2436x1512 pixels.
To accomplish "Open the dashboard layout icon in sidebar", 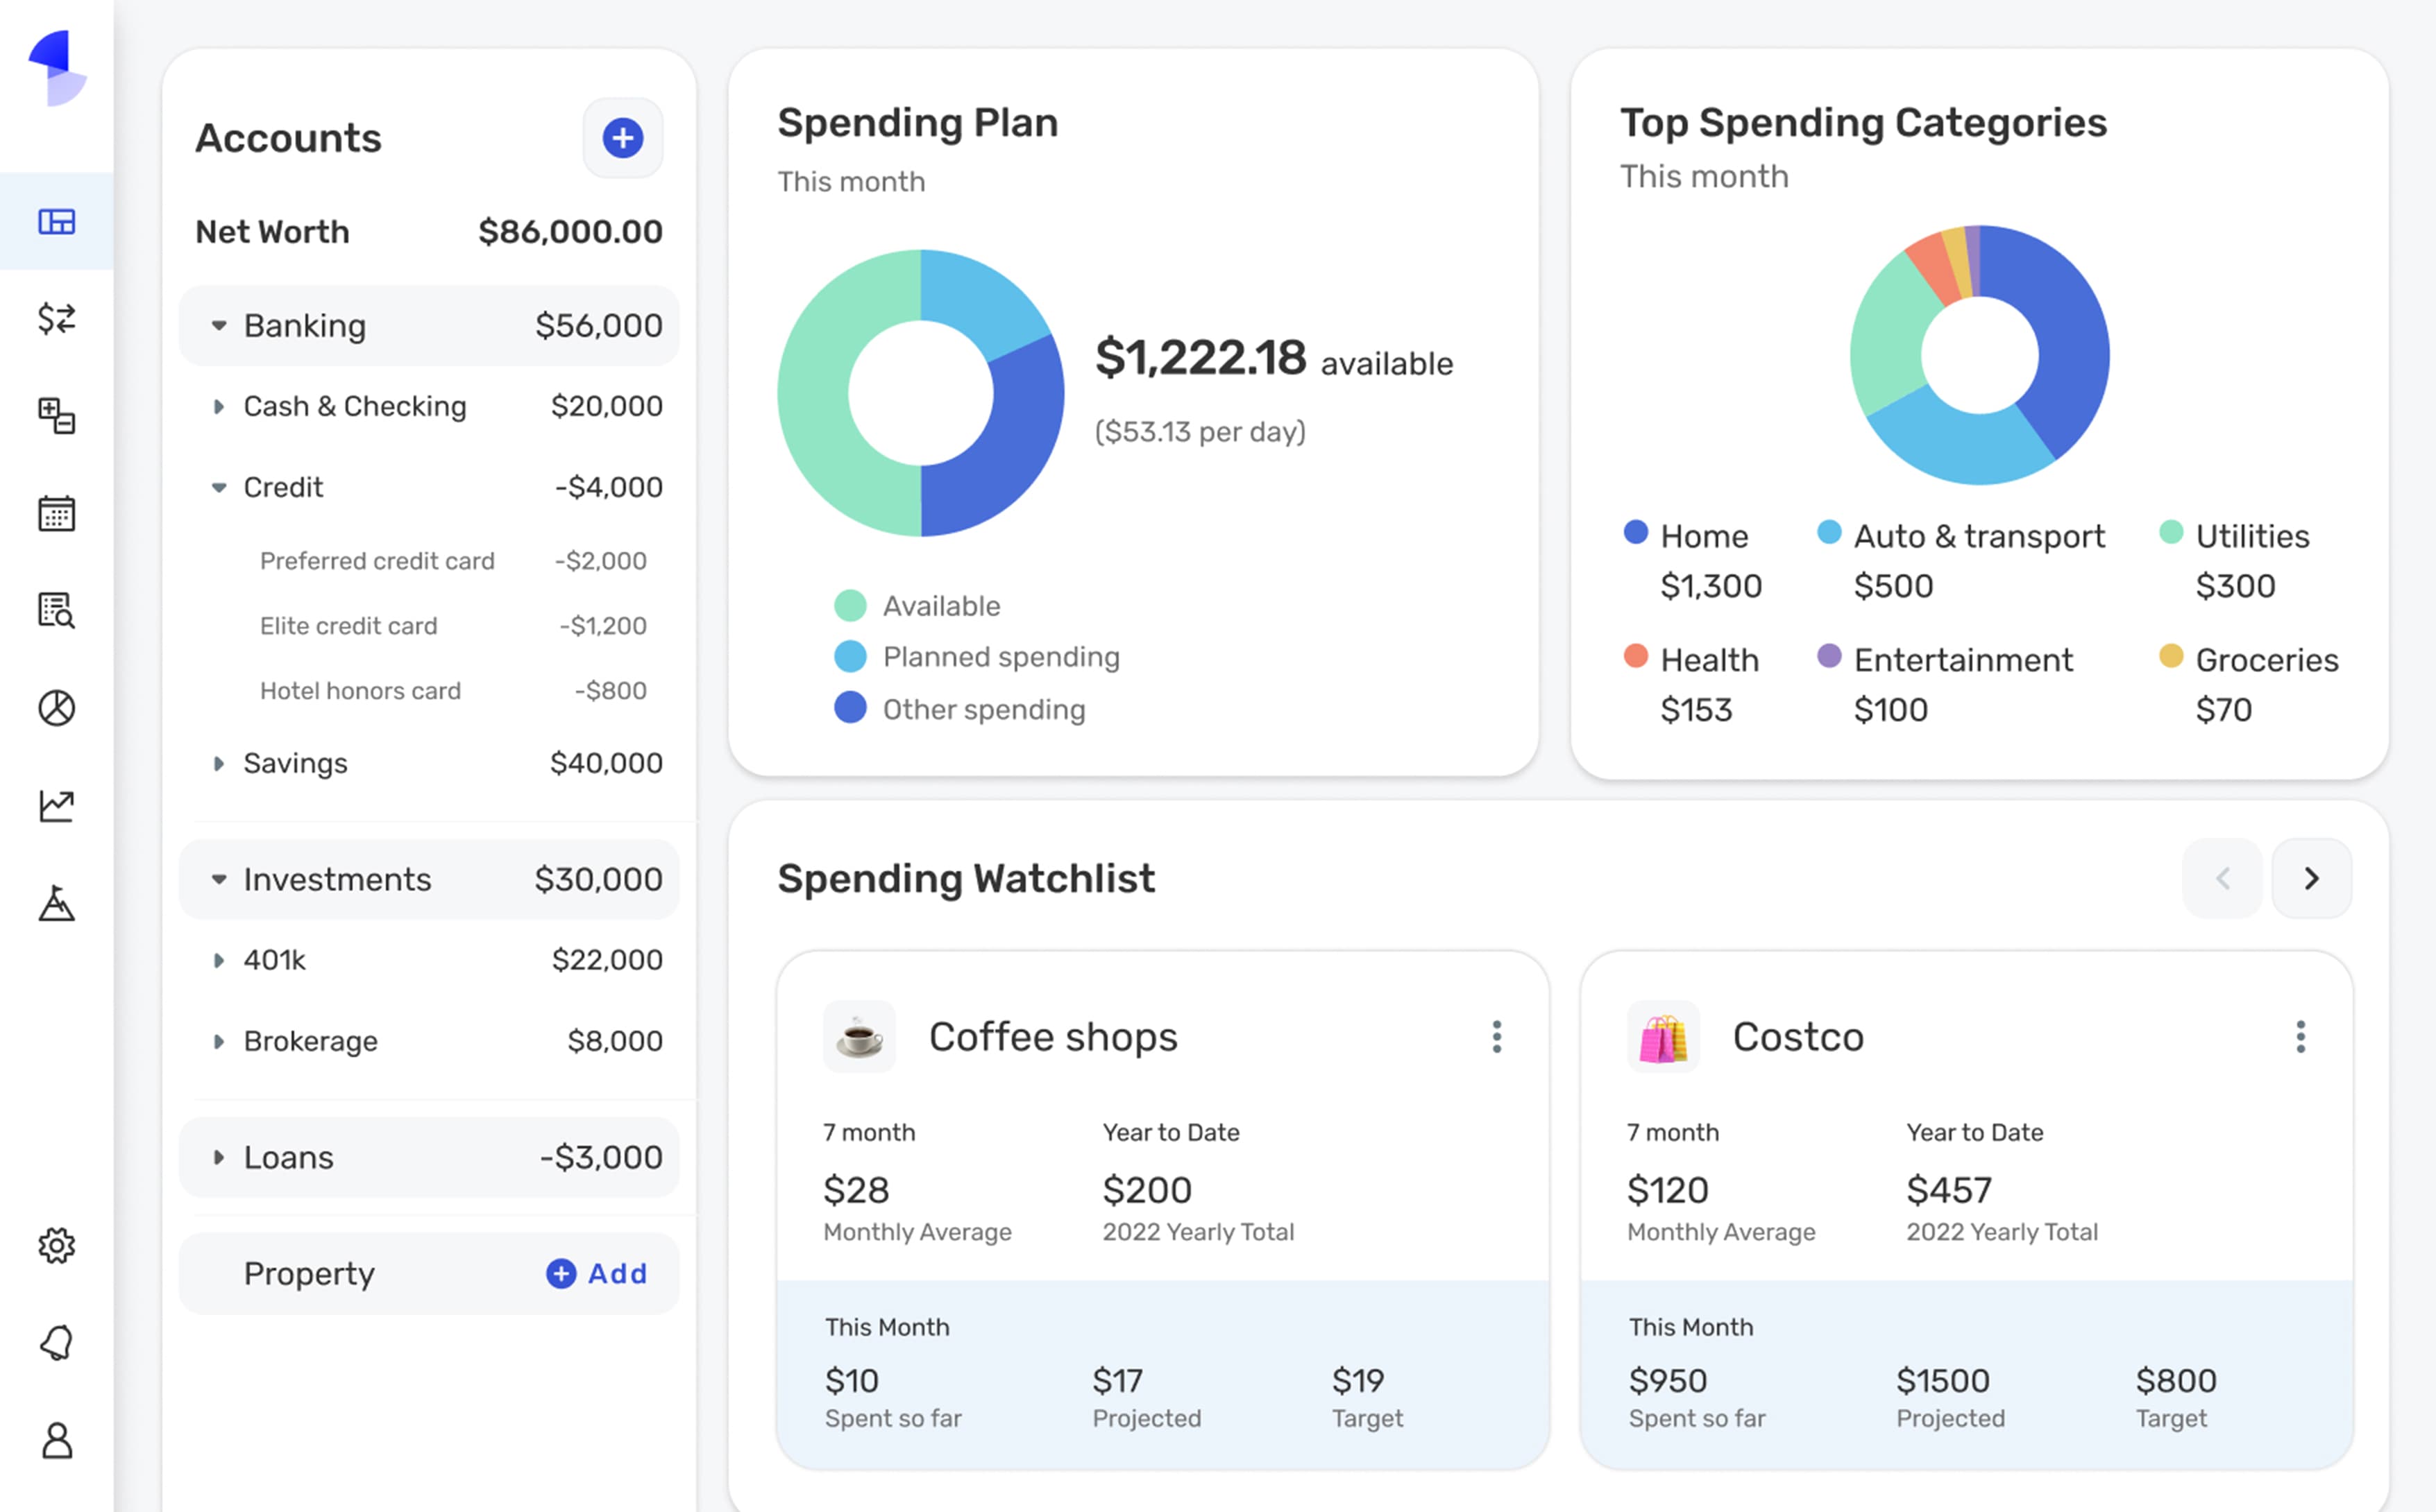I will click(x=57, y=221).
